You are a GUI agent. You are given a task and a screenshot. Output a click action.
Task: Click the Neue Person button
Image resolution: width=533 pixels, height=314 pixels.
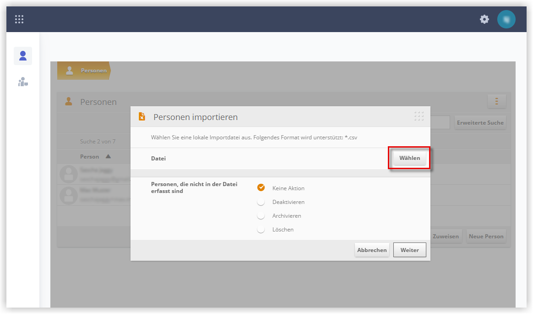click(x=486, y=237)
